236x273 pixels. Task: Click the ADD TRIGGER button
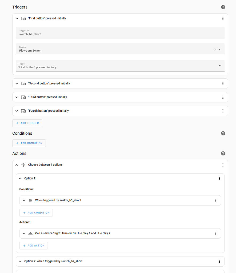(x=27, y=123)
